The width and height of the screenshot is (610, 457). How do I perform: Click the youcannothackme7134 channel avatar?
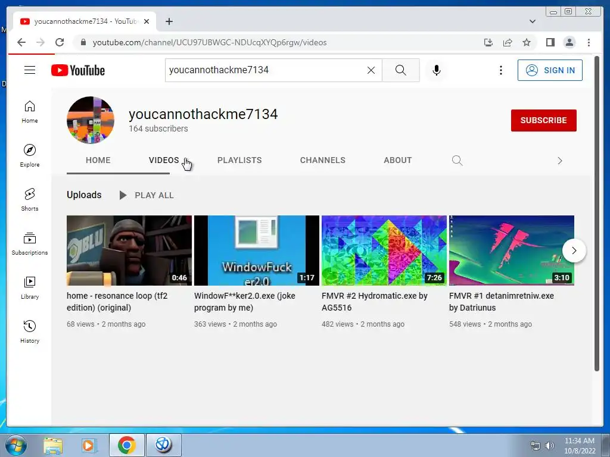[x=91, y=120]
